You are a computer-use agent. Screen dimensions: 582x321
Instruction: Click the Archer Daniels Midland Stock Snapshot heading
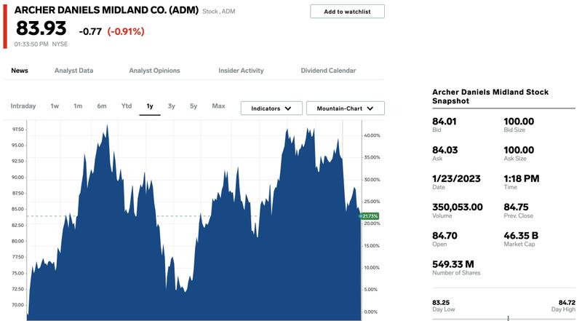(x=490, y=97)
